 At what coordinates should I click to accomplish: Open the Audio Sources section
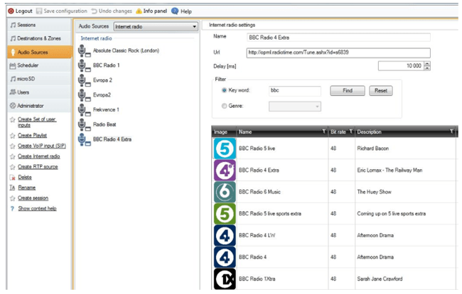(40, 52)
